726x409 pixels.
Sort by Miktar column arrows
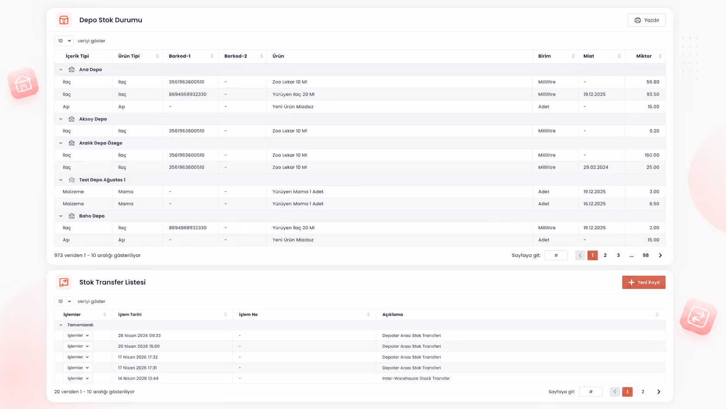click(x=660, y=56)
